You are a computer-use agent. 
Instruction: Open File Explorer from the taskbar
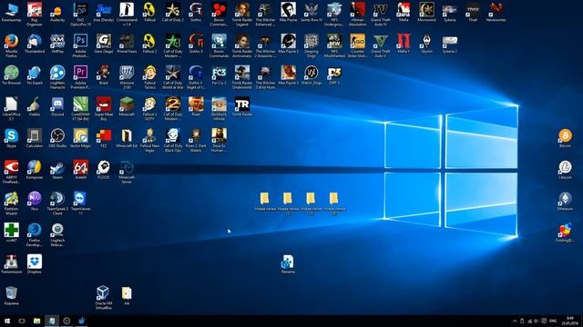36,321
